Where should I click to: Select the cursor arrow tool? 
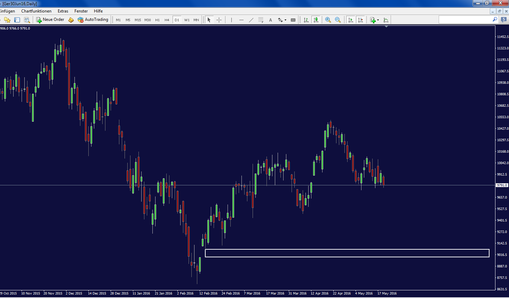coord(209,20)
